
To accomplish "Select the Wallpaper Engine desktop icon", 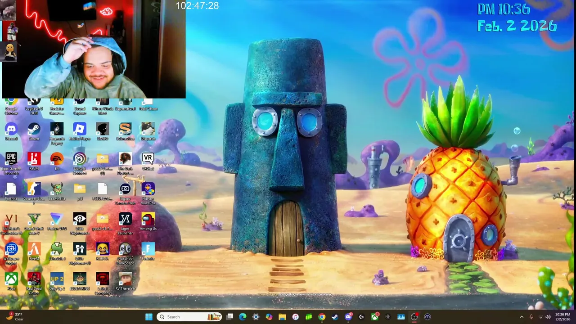I will click(x=11, y=254).
